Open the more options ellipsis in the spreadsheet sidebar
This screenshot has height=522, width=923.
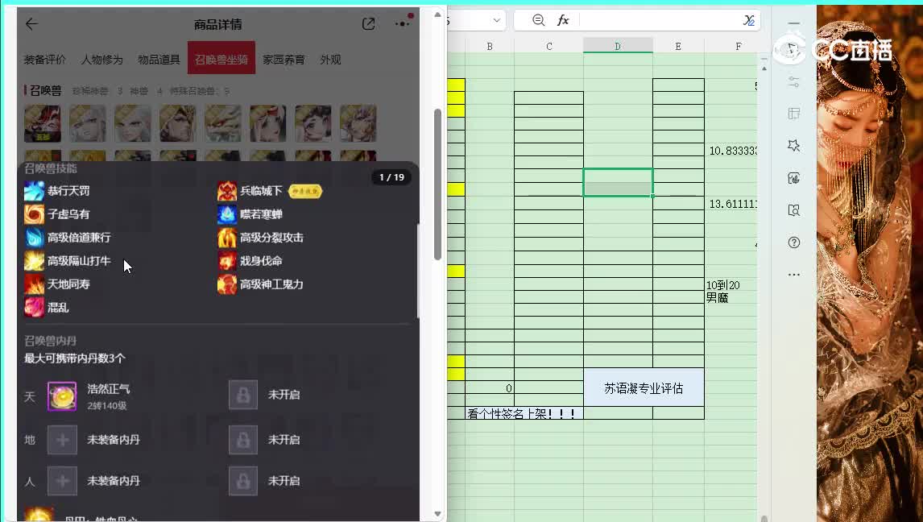pos(794,274)
